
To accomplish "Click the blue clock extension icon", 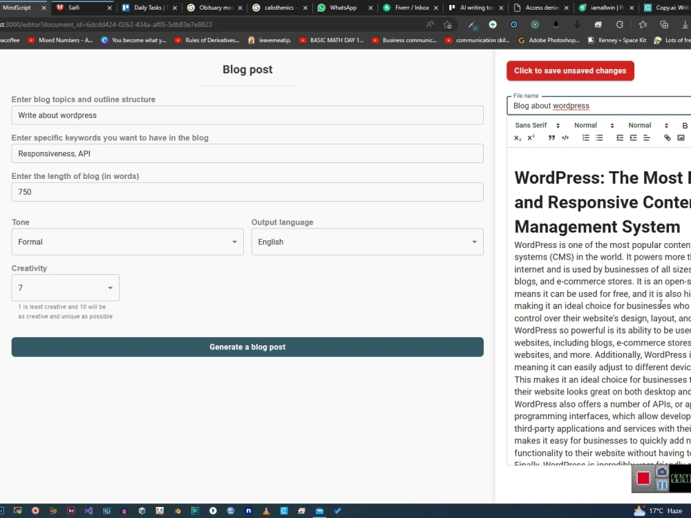I will pyautogui.click(x=514, y=25).
